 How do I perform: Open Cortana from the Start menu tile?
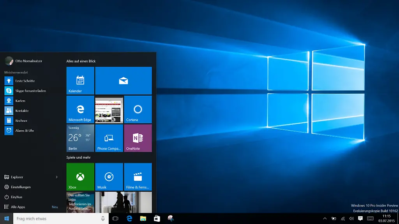[138, 109]
